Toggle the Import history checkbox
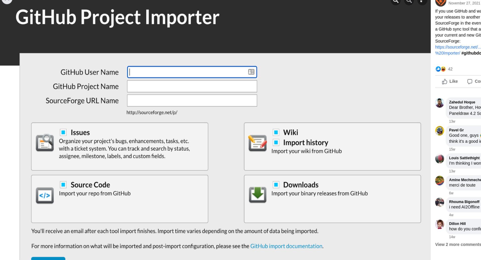 coord(276,142)
